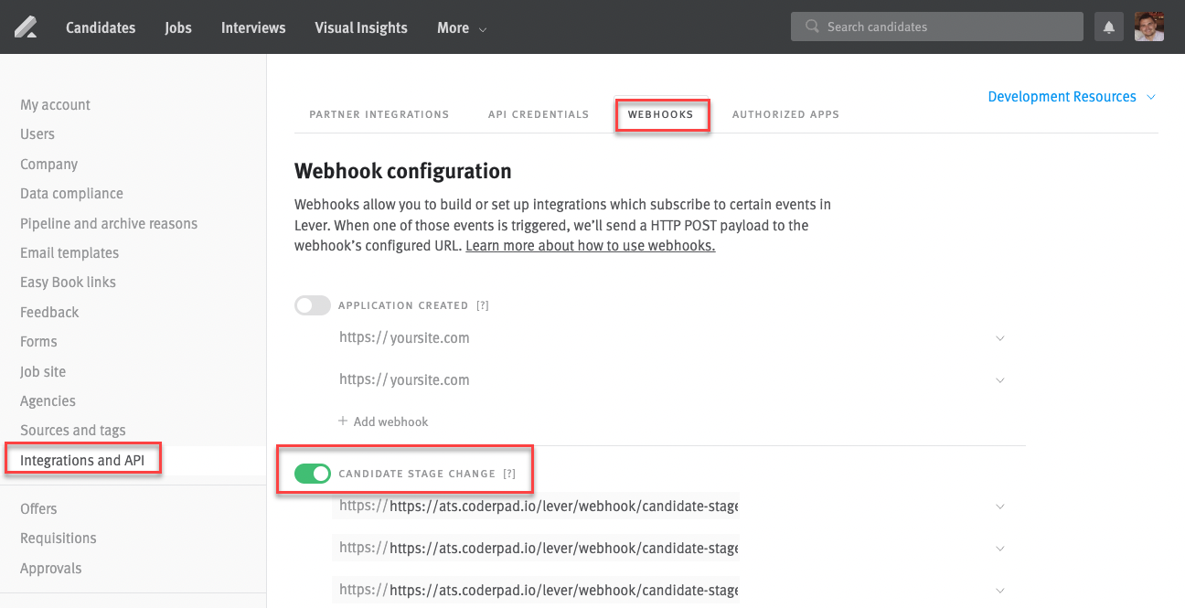Open the user profile avatar

pyautogui.click(x=1149, y=27)
